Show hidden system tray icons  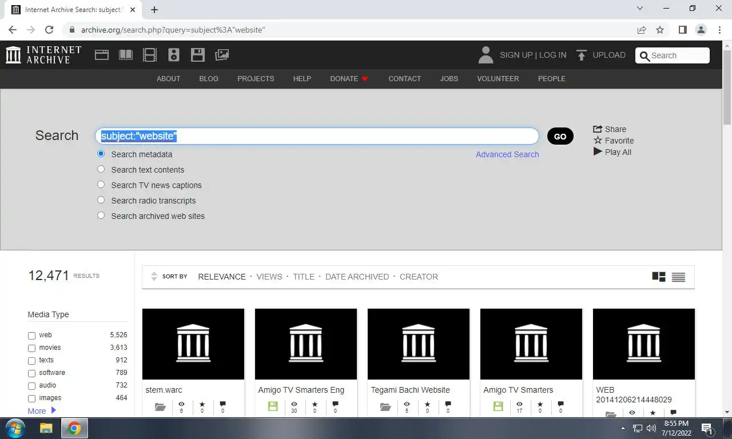click(623, 428)
